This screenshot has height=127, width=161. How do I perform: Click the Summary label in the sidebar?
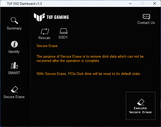click(14, 28)
